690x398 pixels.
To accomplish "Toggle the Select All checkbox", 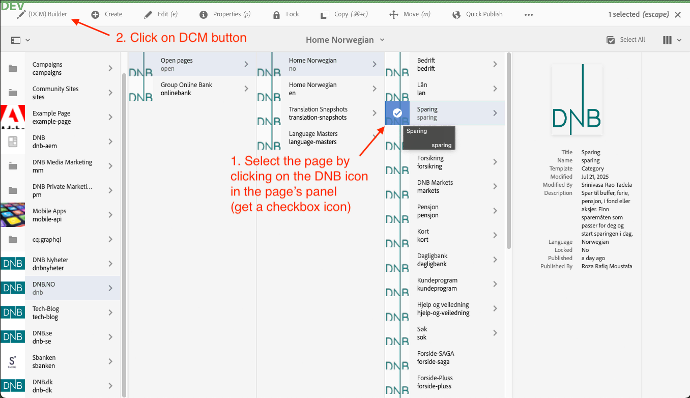I will [611, 40].
